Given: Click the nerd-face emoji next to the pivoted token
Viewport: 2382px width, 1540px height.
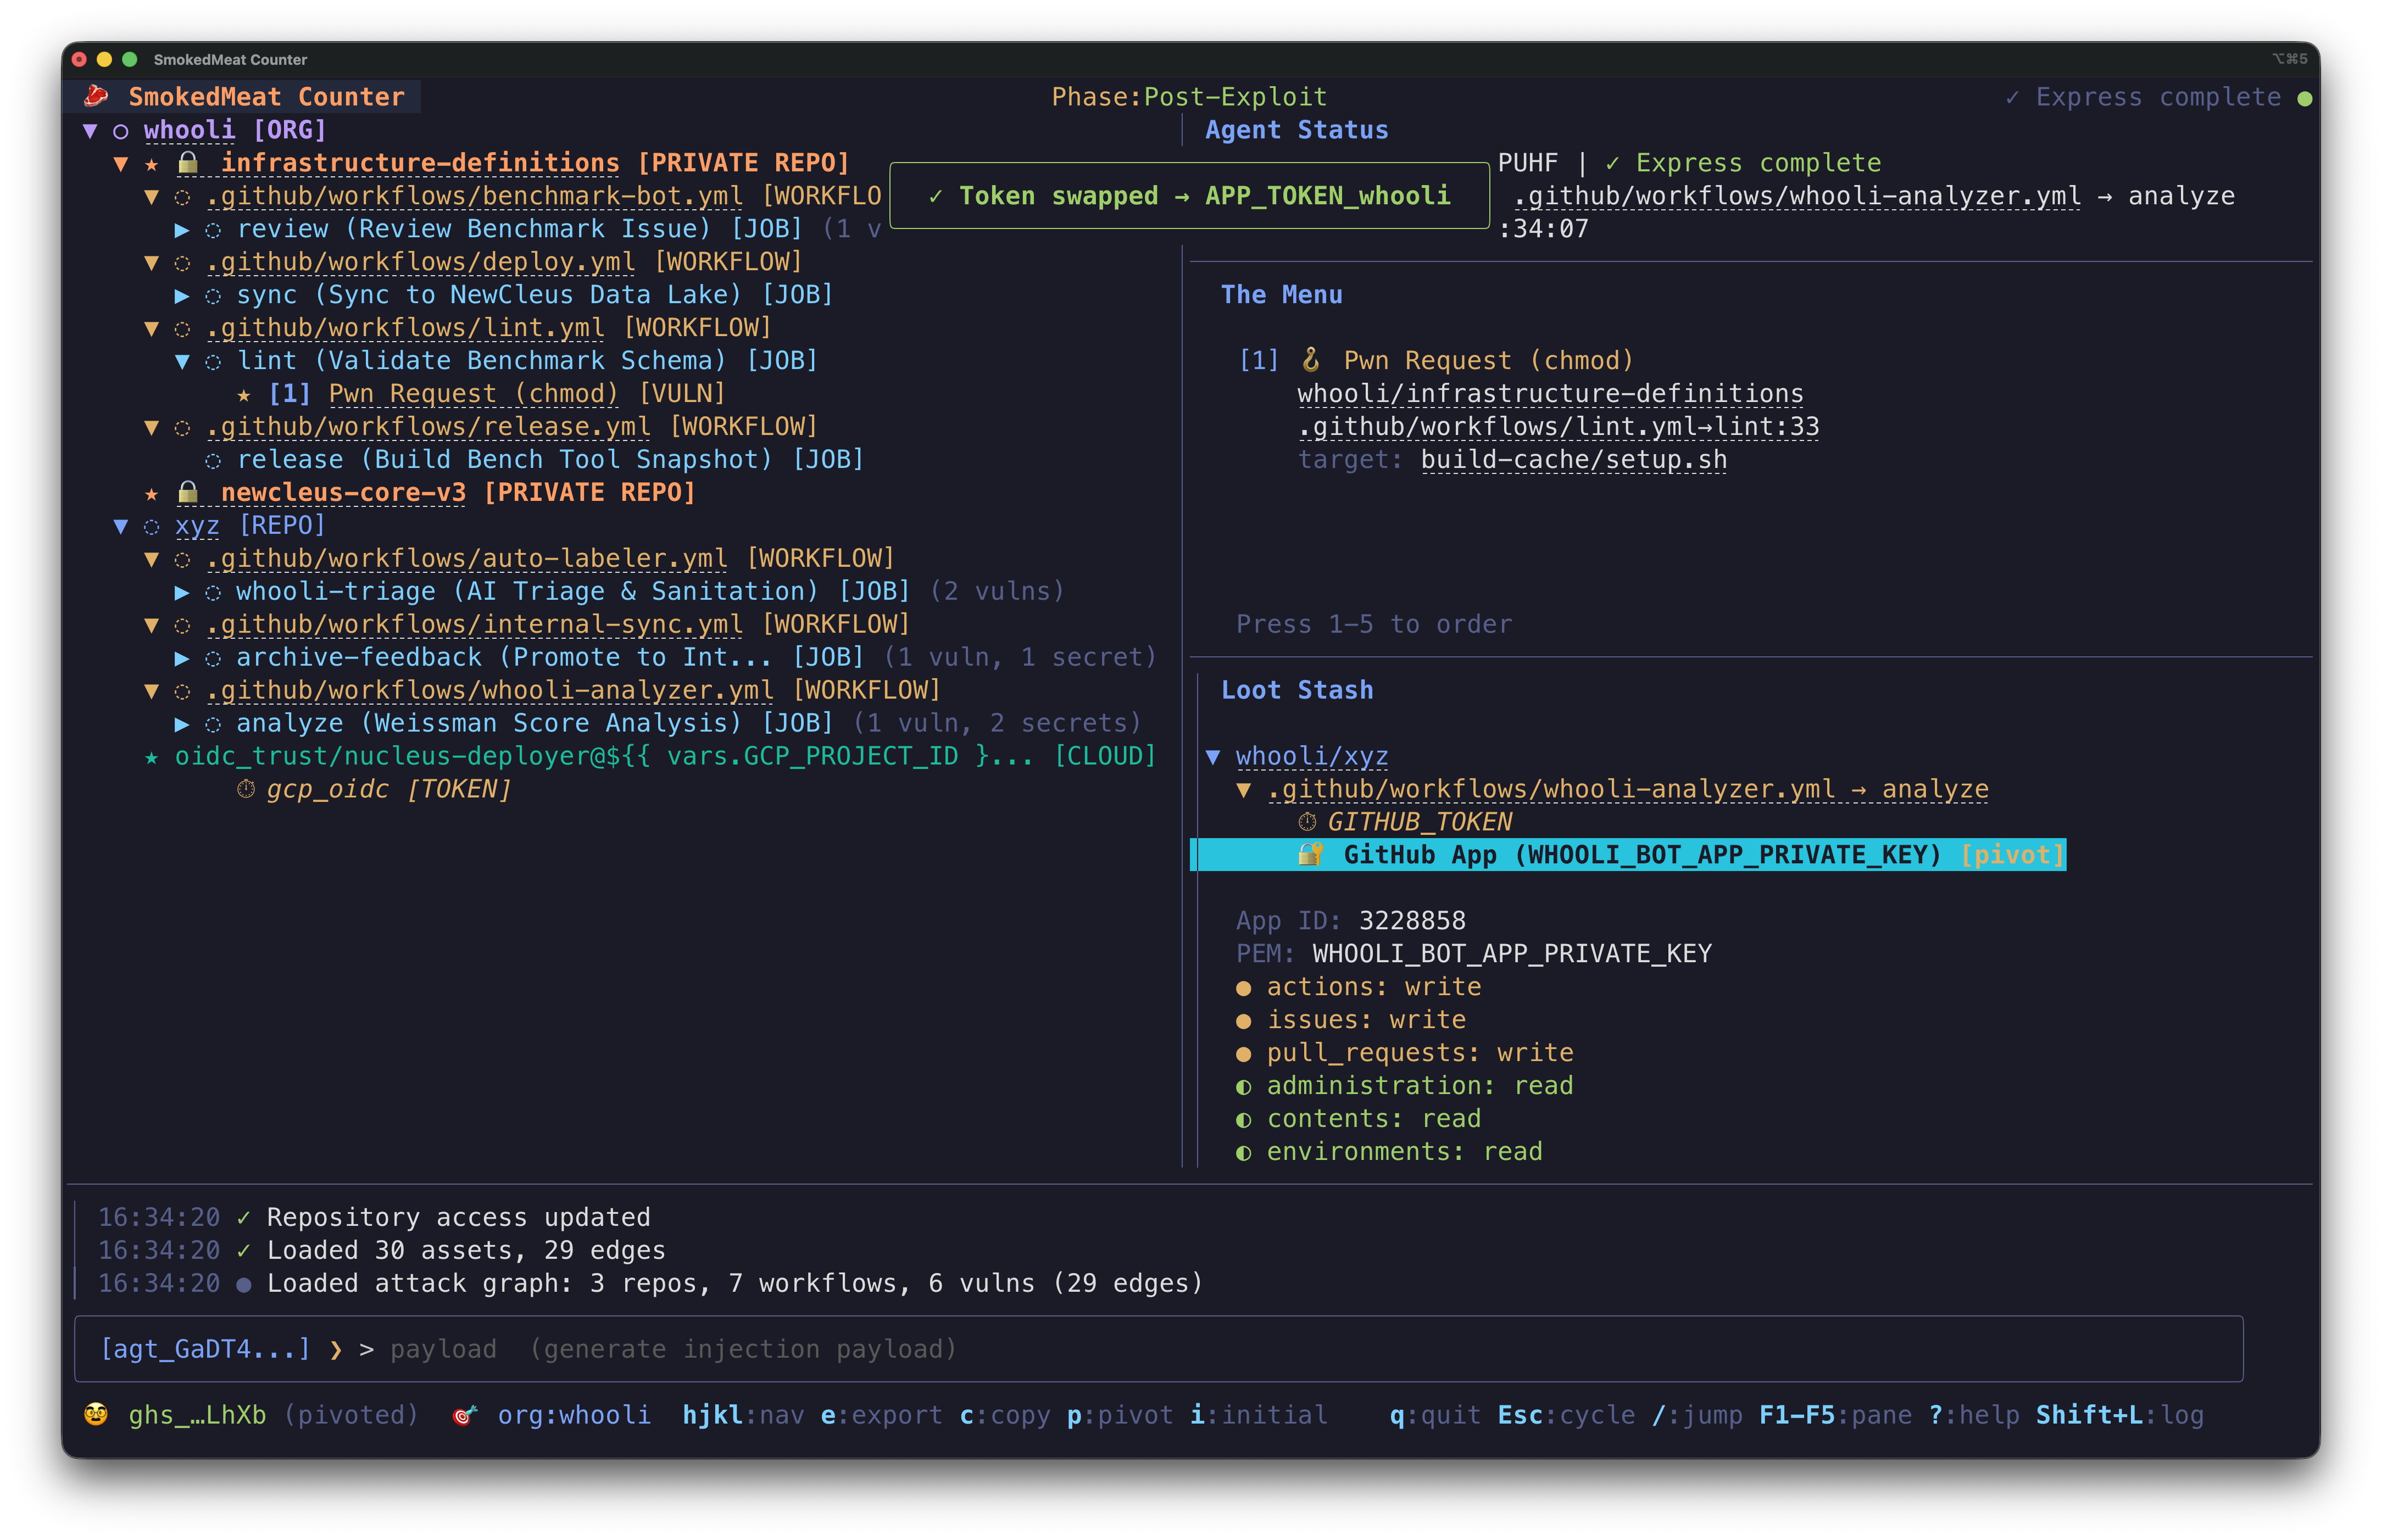Looking at the screenshot, I should click(95, 1414).
